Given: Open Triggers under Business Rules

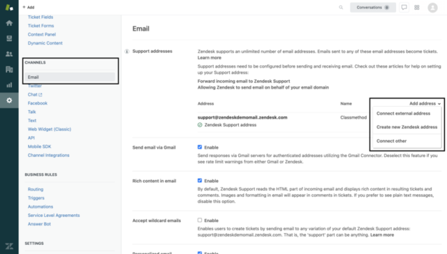Looking at the screenshot, I should (x=36, y=198).
